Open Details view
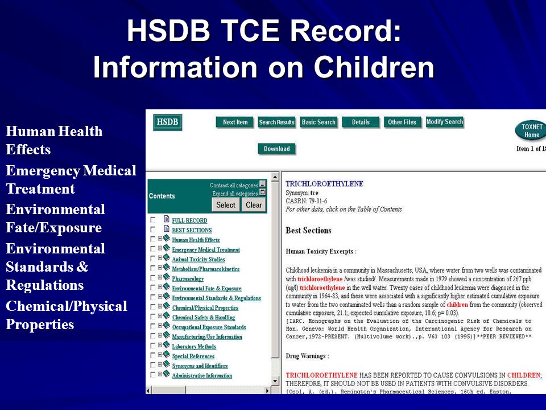 point(361,122)
